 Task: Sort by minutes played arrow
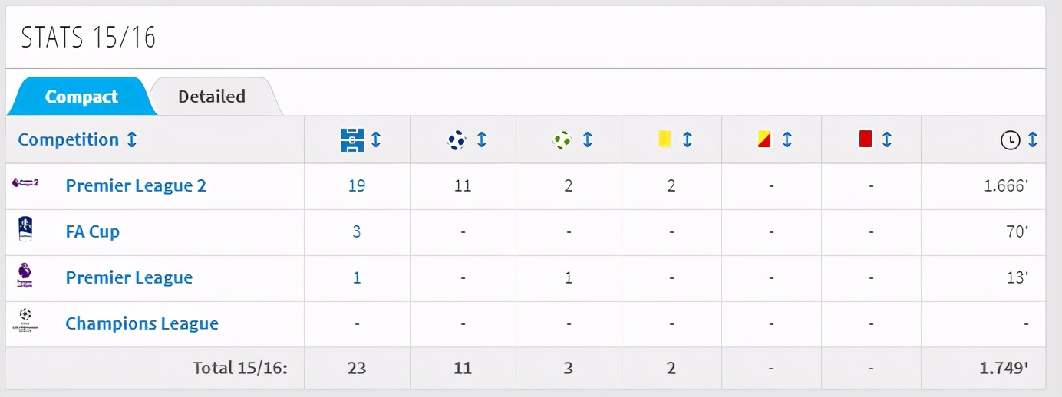(1033, 140)
